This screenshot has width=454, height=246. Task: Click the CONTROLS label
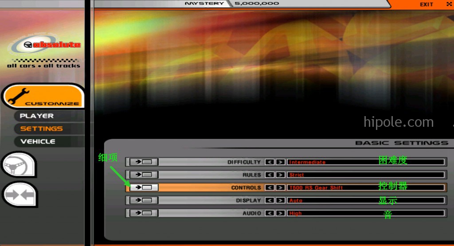click(x=246, y=187)
